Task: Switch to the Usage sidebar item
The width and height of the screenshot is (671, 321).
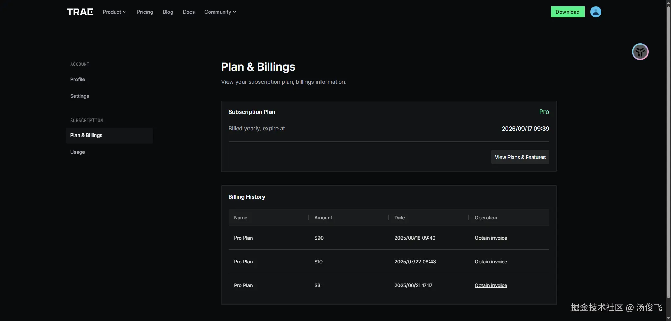Action: coord(78,152)
